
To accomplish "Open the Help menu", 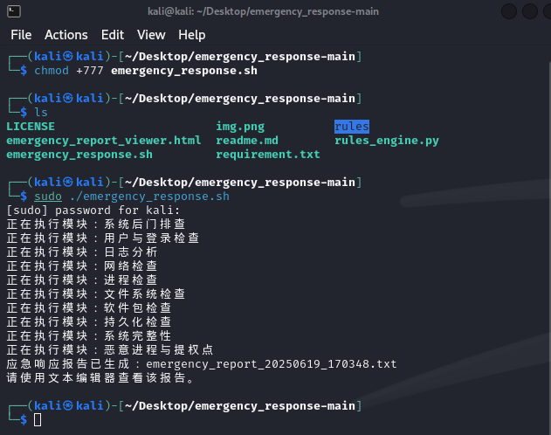I will click(x=192, y=35).
